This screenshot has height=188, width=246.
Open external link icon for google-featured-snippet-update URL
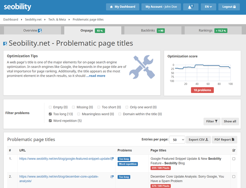point(112,159)
